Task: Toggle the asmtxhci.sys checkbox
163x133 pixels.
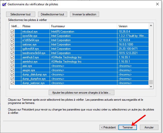Action: point(12,62)
